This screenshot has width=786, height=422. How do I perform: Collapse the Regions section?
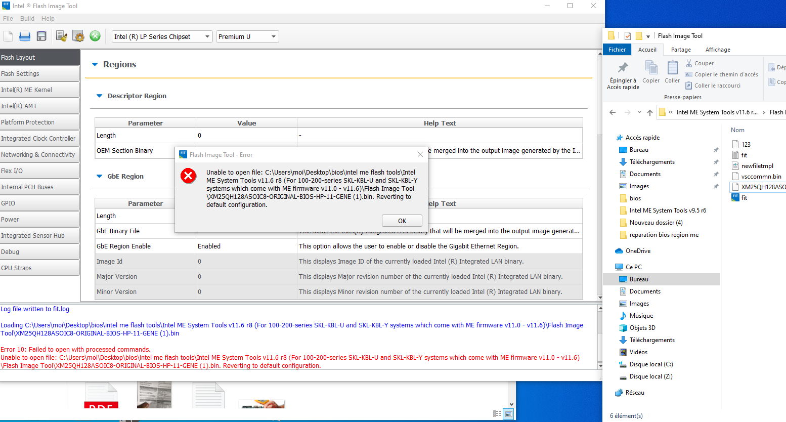95,64
